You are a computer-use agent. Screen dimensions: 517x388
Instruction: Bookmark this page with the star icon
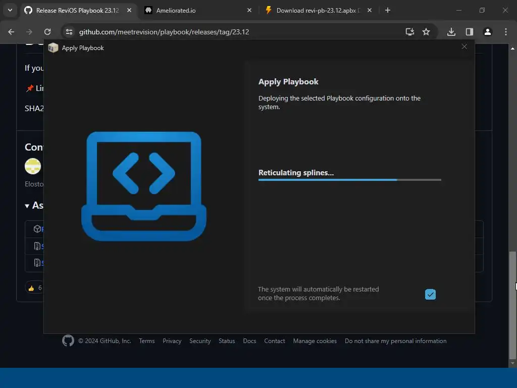(x=426, y=32)
